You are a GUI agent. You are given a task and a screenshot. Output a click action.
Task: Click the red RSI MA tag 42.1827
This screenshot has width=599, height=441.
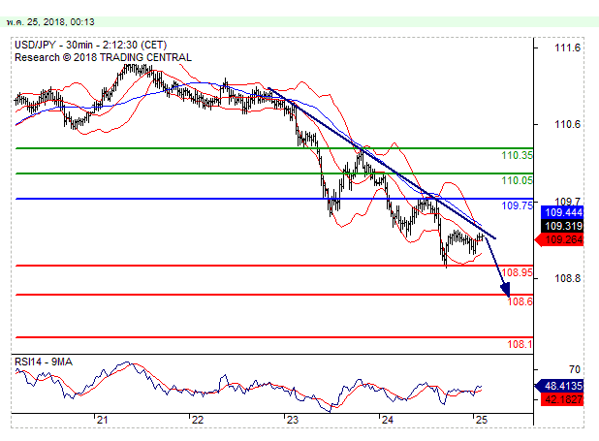561,399
